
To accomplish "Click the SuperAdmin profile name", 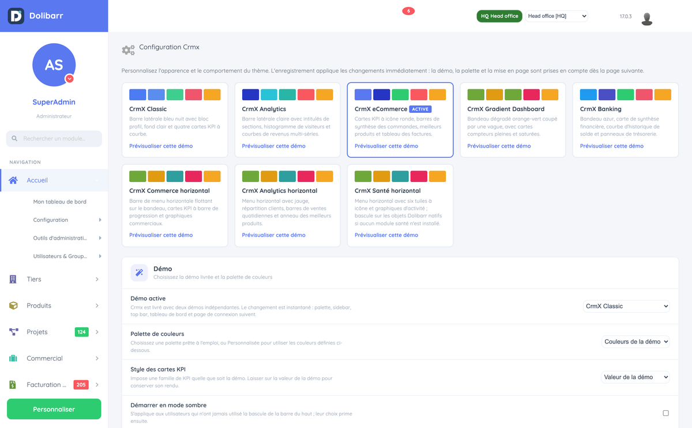I will pyautogui.click(x=54, y=102).
